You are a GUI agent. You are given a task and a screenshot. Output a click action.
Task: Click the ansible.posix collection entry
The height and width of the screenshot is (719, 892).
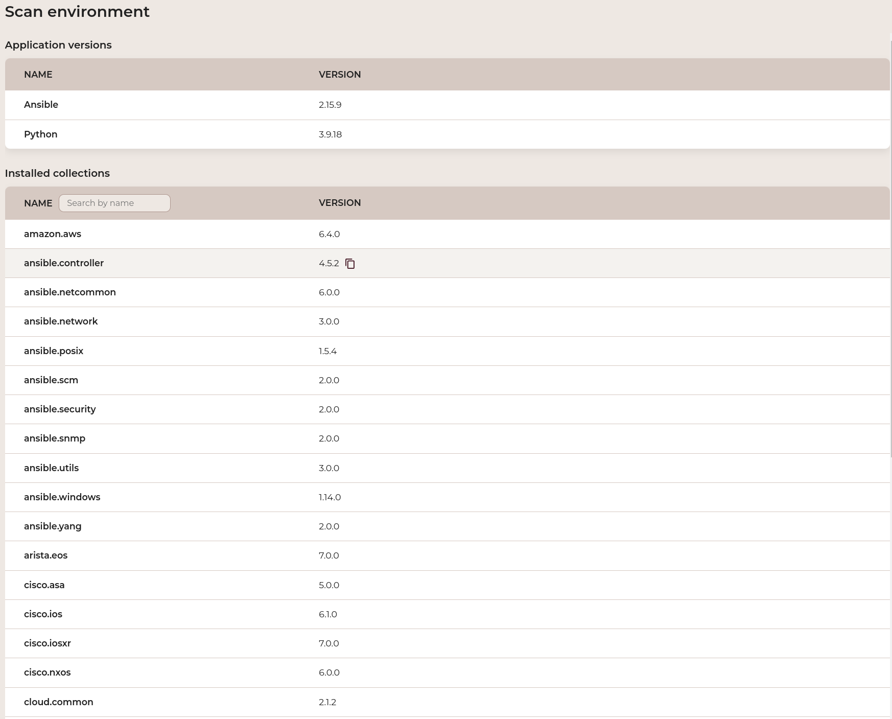coord(54,351)
